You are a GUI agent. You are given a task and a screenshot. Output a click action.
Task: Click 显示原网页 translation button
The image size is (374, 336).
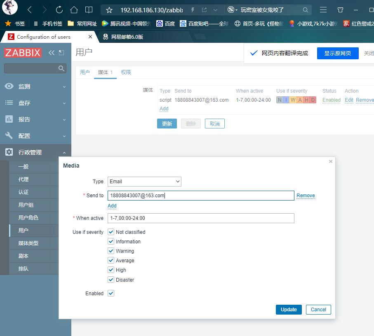[x=337, y=53]
